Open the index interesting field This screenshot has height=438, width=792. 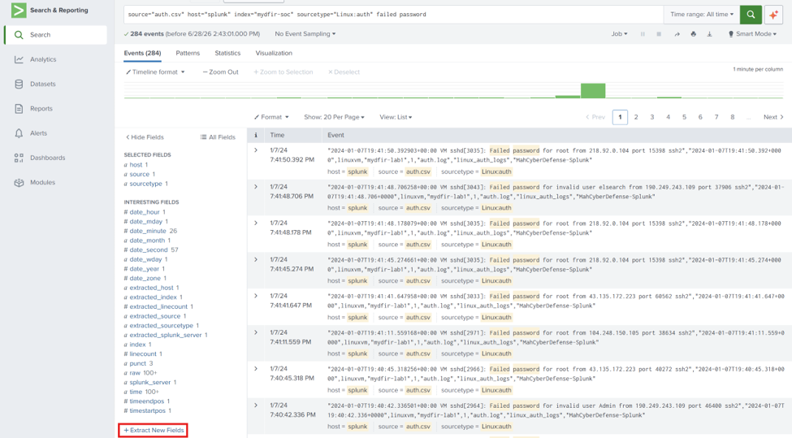coord(137,345)
